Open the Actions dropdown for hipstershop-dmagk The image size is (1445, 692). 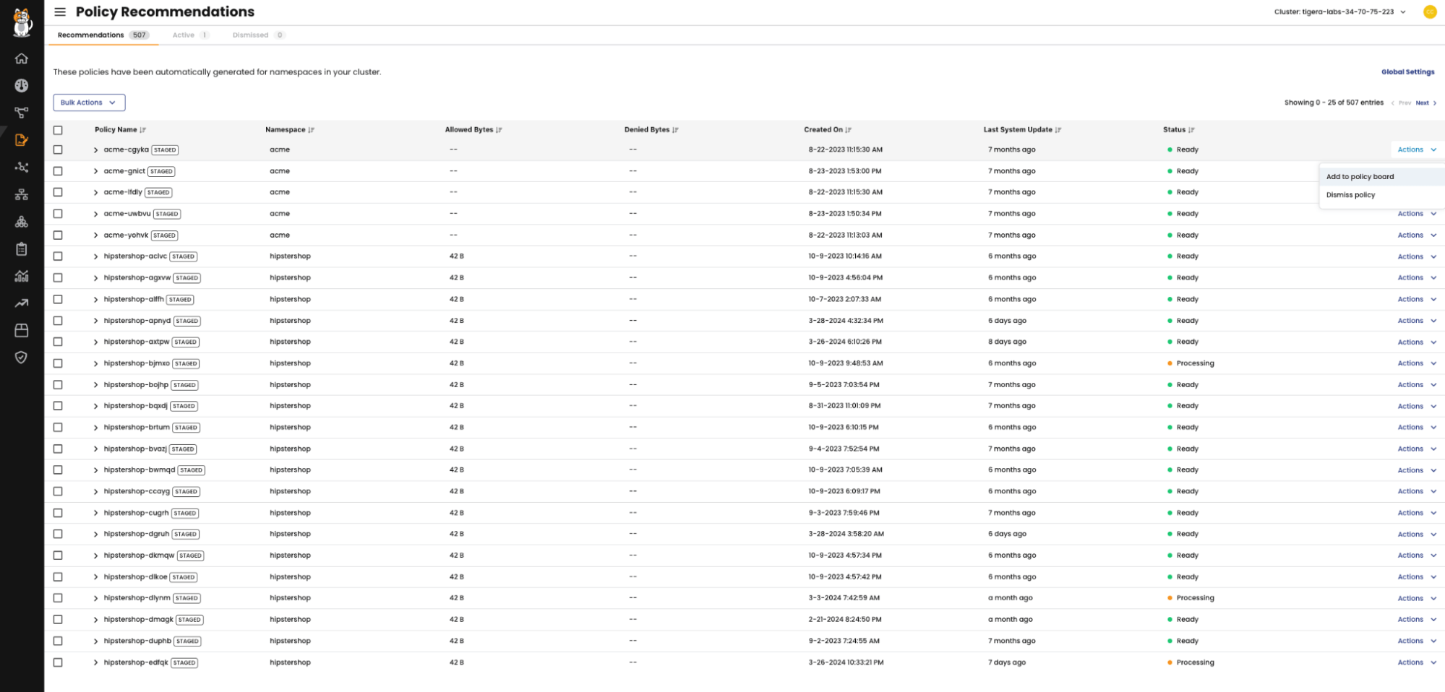pos(1416,619)
